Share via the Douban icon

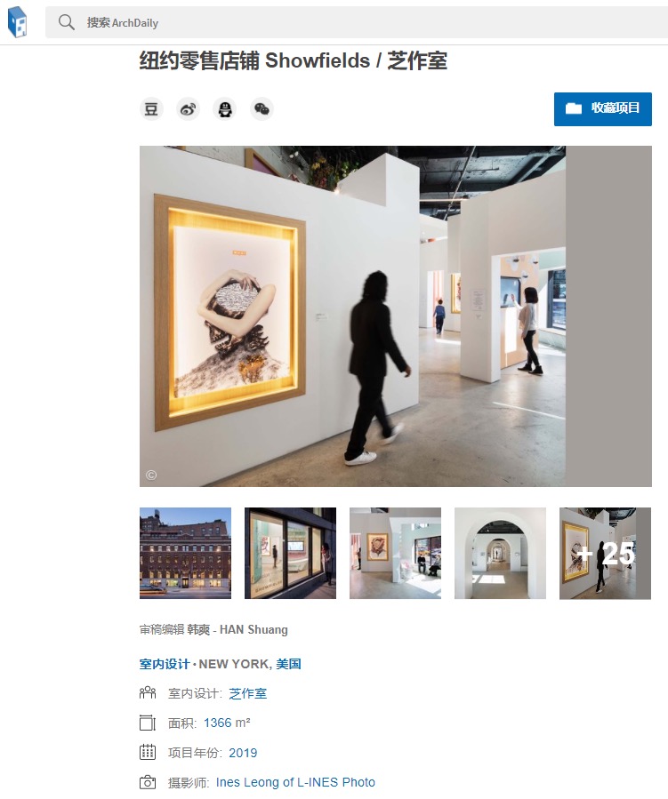tap(151, 109)
